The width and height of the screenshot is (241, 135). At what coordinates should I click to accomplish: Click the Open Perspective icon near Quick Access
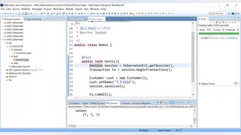click(229, 13)
